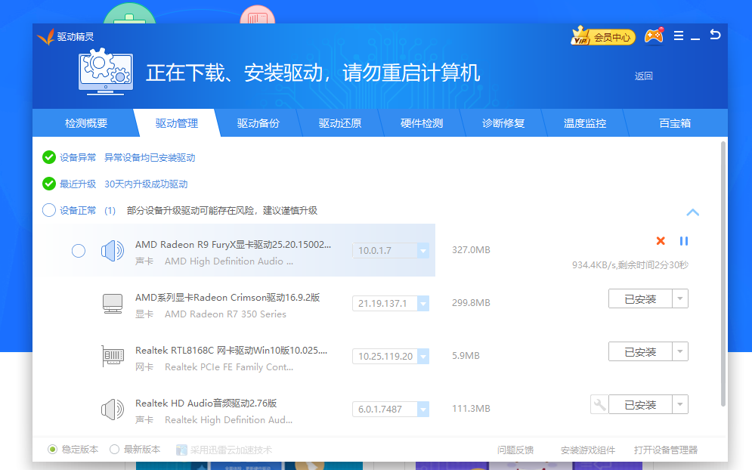
Task: Click the 问题反馈 feedback link
Action: (x=515, y=450)
